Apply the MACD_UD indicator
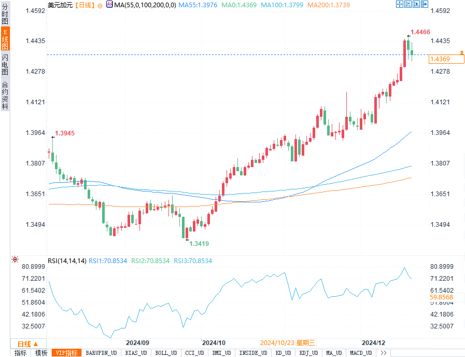 click(360, 353)
